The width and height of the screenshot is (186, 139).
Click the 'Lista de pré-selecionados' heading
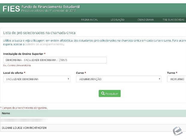click(x=39, y=33)
